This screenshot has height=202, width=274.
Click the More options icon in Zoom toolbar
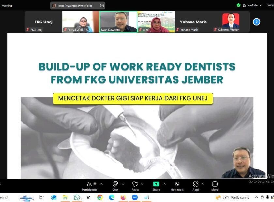(215, 184)
